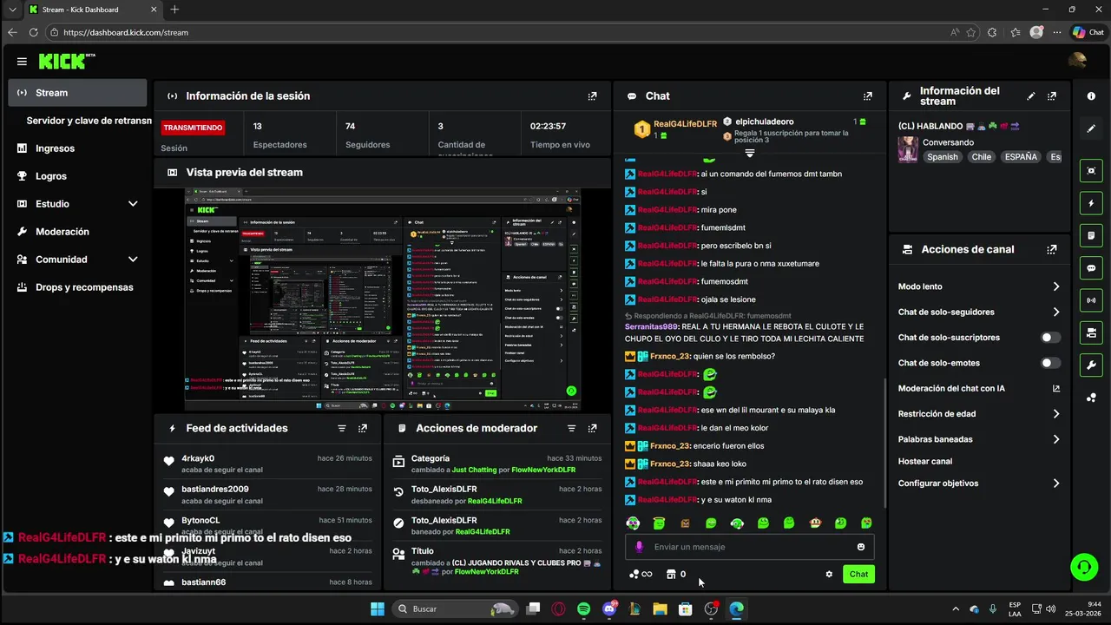This screenshot has width=1111, height=625.
Task: Pop out the Acciones de moderador panel
Action: (592, 428)
